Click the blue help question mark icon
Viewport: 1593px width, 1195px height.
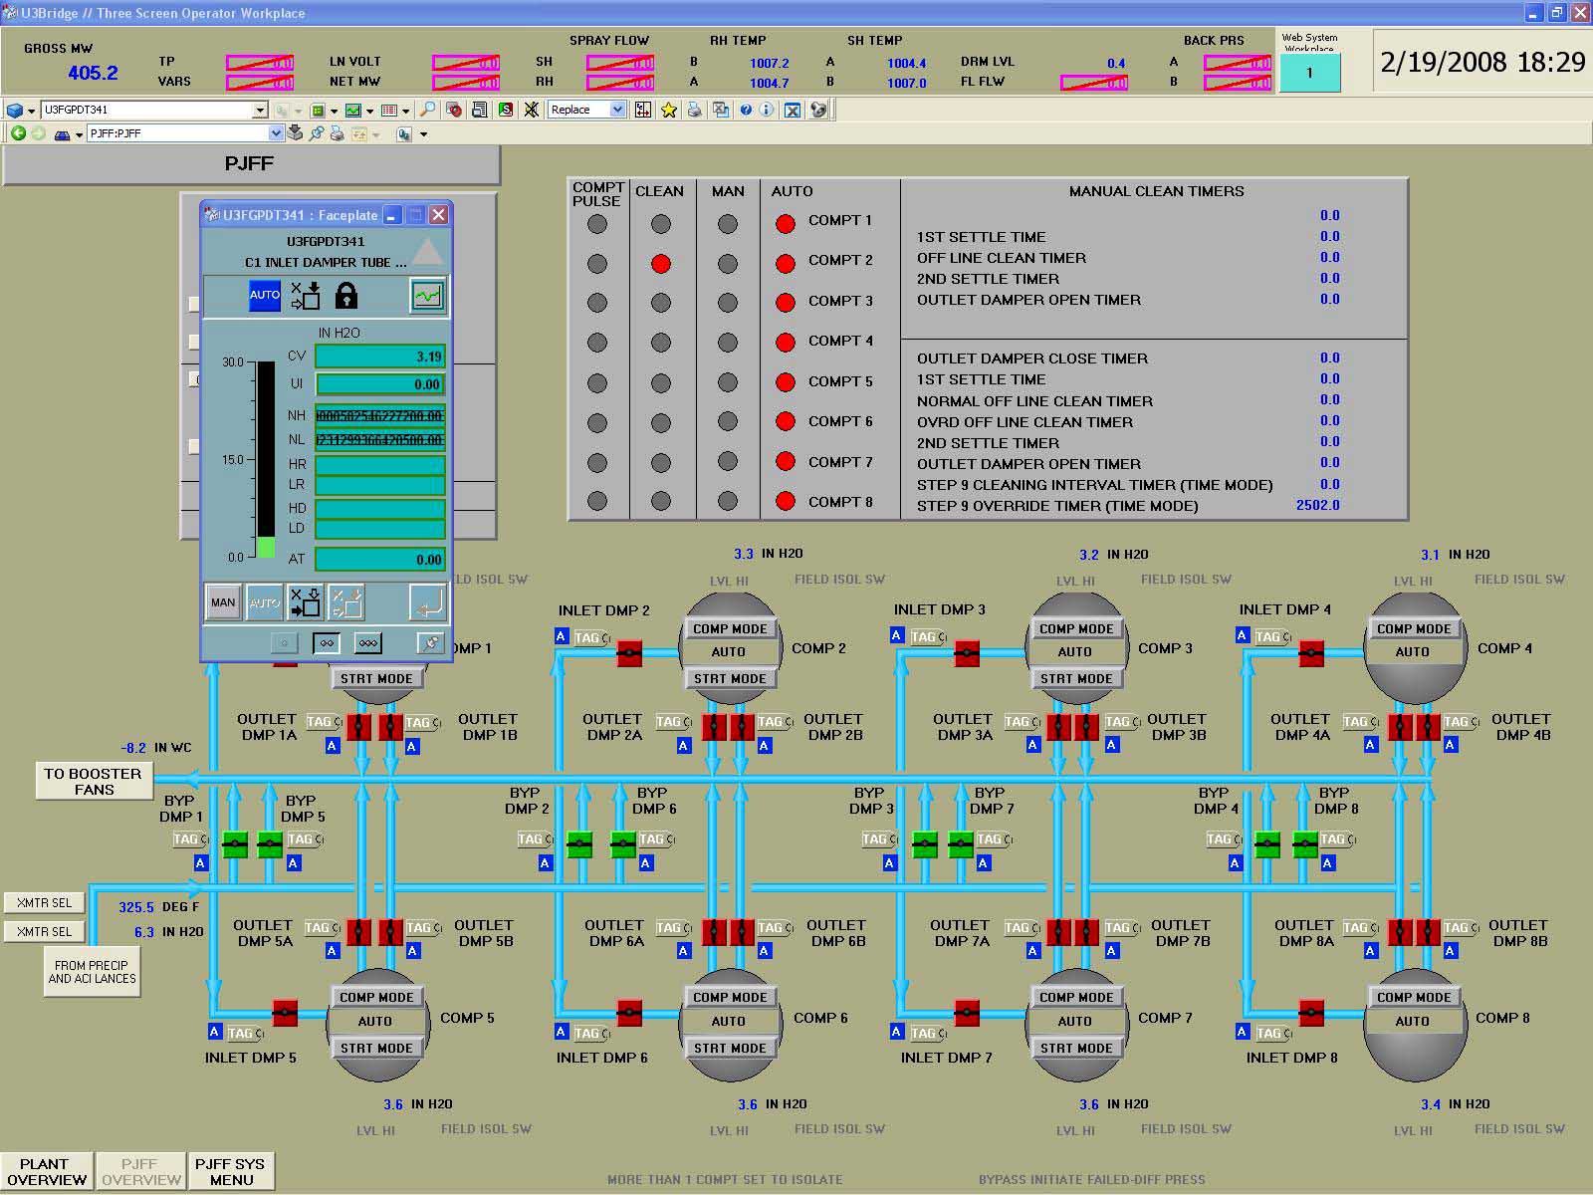(746, 110)
